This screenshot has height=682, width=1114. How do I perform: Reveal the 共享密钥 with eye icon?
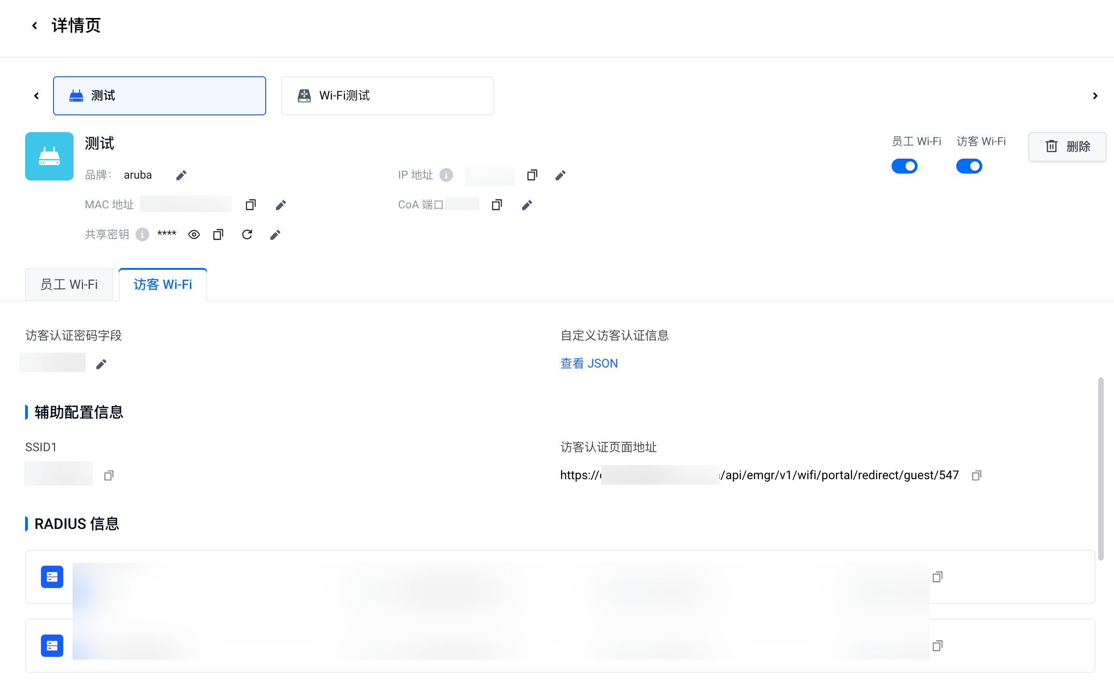(x=194, y=235)
